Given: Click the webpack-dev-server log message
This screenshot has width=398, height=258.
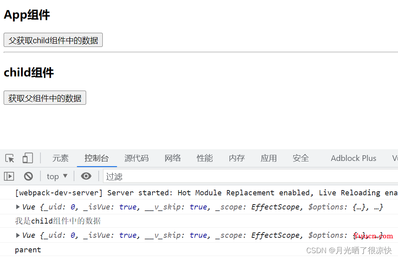Looking at the screenshot, I should (x=206, y=193).
